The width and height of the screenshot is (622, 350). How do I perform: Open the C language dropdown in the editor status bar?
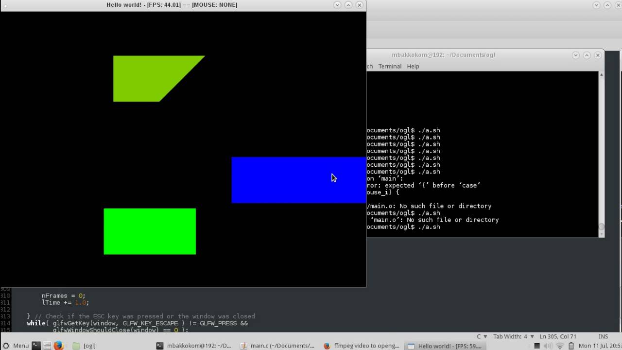[x=481, y=336]
